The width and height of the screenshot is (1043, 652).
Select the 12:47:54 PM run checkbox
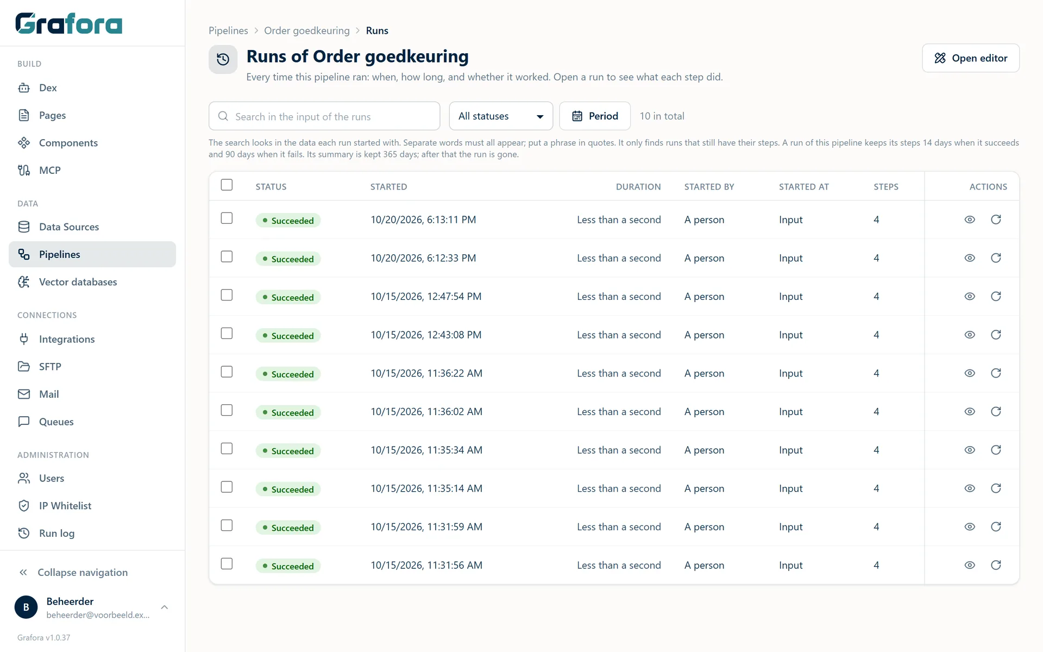tap(227, 295)
